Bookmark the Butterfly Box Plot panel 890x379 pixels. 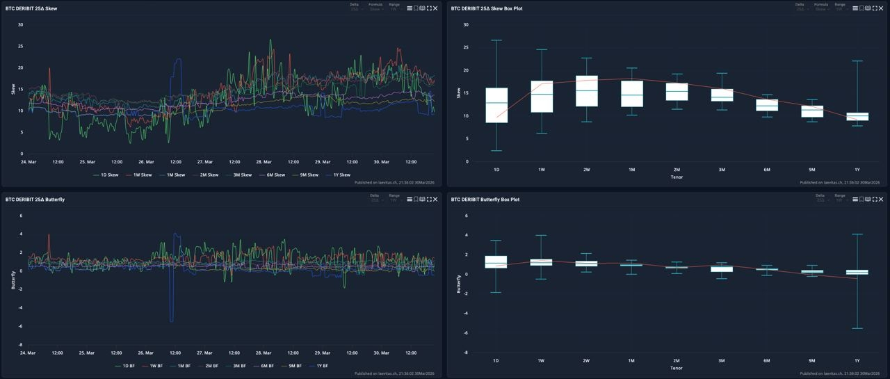click(861, 200)
